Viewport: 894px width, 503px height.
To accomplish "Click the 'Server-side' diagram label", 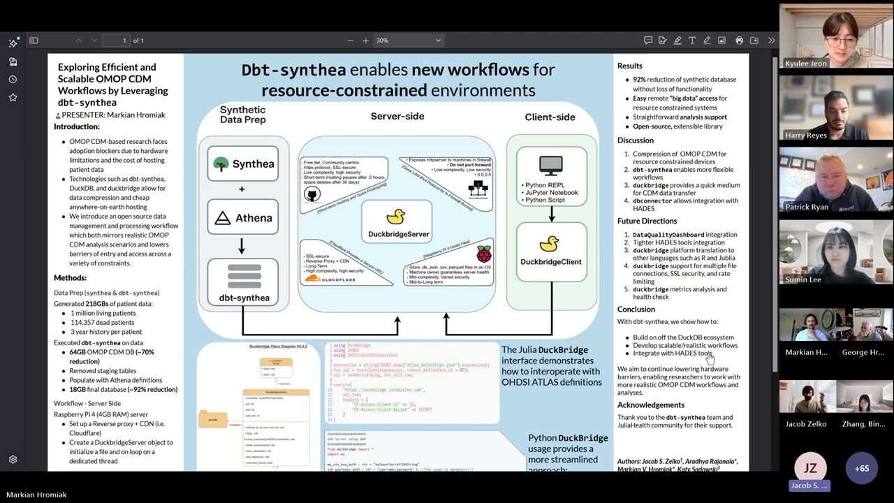I will 397,116.
